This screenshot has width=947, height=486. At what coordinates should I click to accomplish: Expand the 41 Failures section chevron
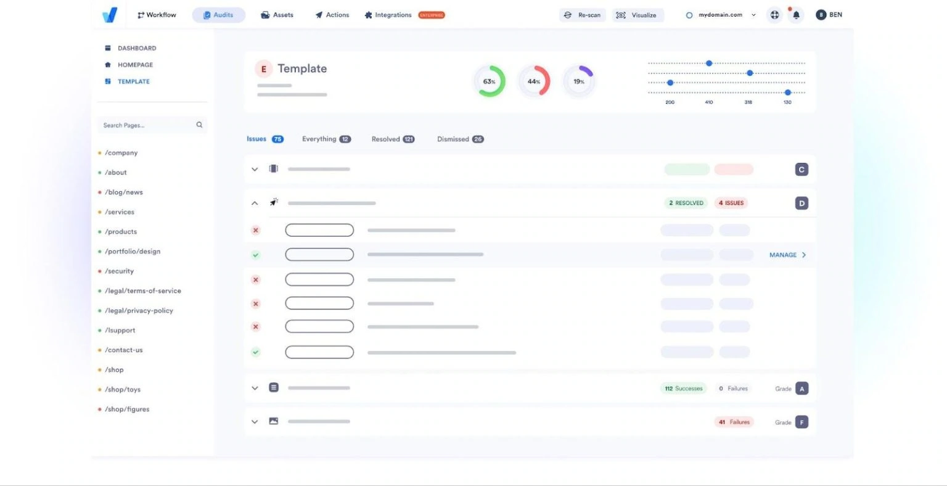pos(255,422)
